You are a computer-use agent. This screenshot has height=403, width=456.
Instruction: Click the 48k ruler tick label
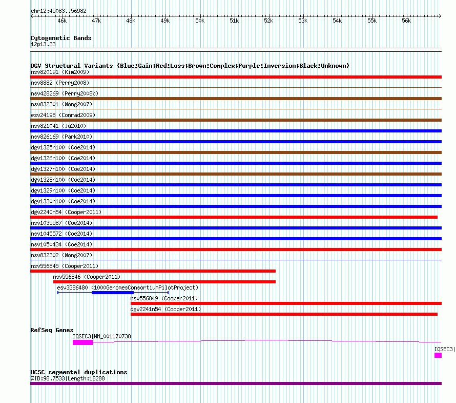(x=131, y=21)
